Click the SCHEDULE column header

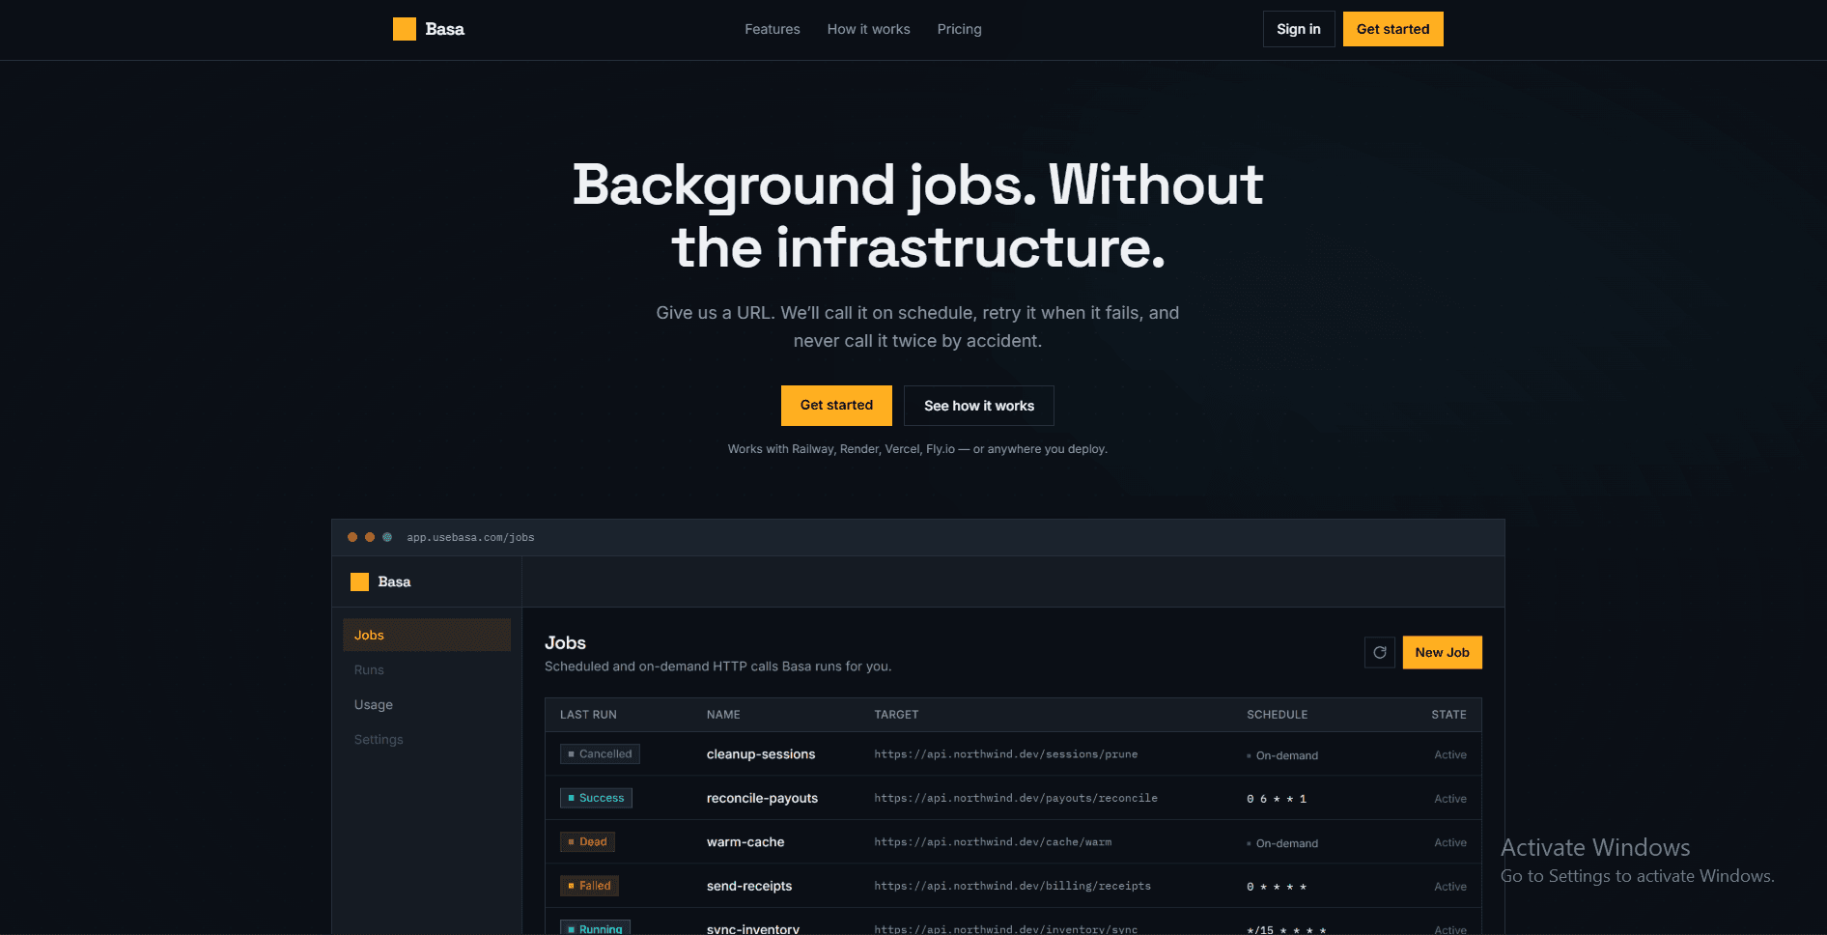pyautogui.click(x=1278, y=715)
